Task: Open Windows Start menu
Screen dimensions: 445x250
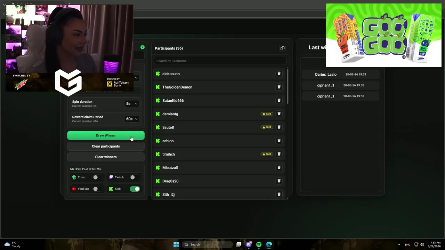Action: (176, 244)
